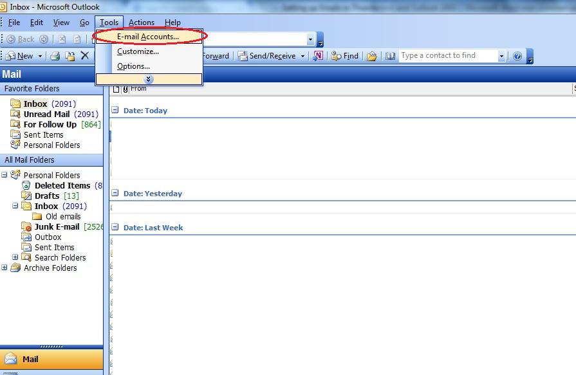Image resolution: width=576 pixels, height=375 pixels.
Task: Open the Edit menu
Action: 37,23
